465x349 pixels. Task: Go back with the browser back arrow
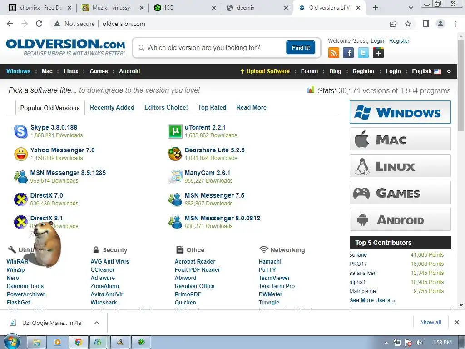click(10, 24)
